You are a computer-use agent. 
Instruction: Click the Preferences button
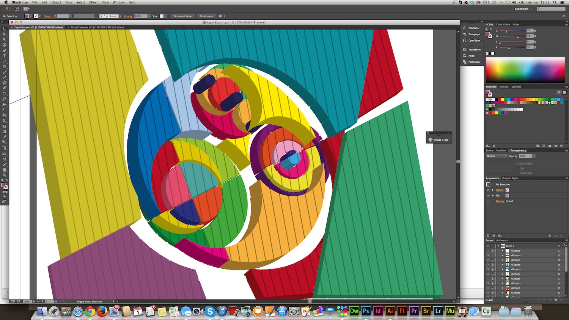(206, 16)
